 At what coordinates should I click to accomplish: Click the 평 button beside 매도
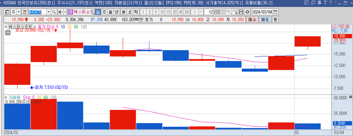pyautogui.click(x=275, y=20)
